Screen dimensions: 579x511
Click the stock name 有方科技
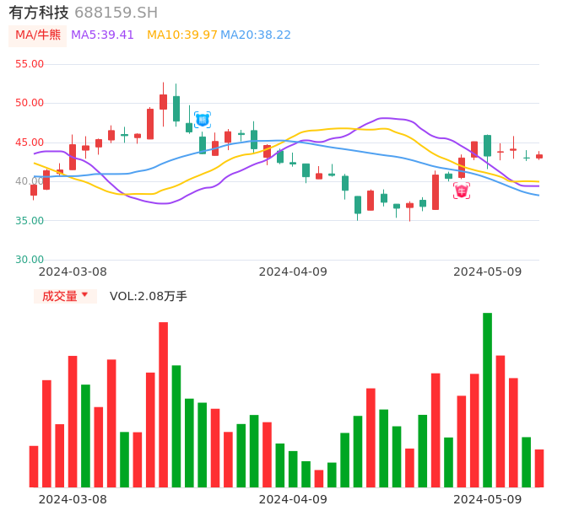click(x=39, y=13)
